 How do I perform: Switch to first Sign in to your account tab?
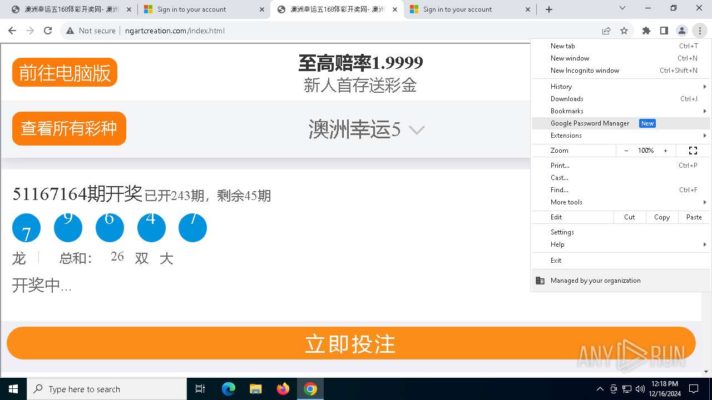click(x=204, y=9)
